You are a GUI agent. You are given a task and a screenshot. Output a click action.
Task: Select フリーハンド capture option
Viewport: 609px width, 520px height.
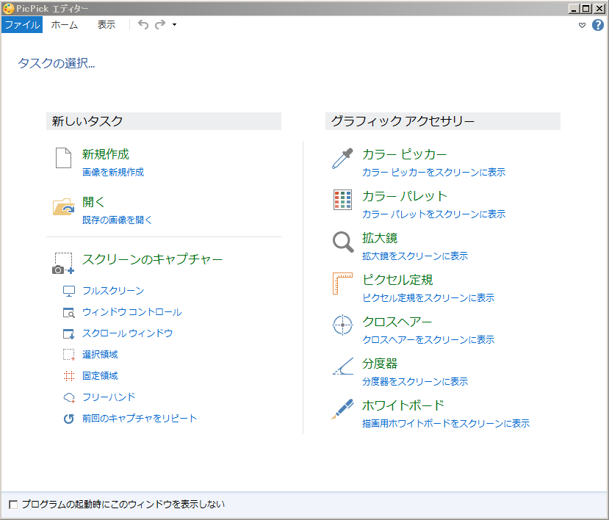(x=109, y=397)
